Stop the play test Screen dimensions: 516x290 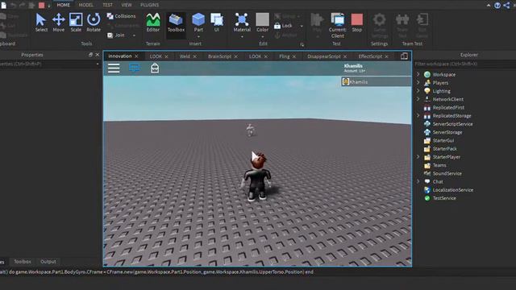coord(356,23)
